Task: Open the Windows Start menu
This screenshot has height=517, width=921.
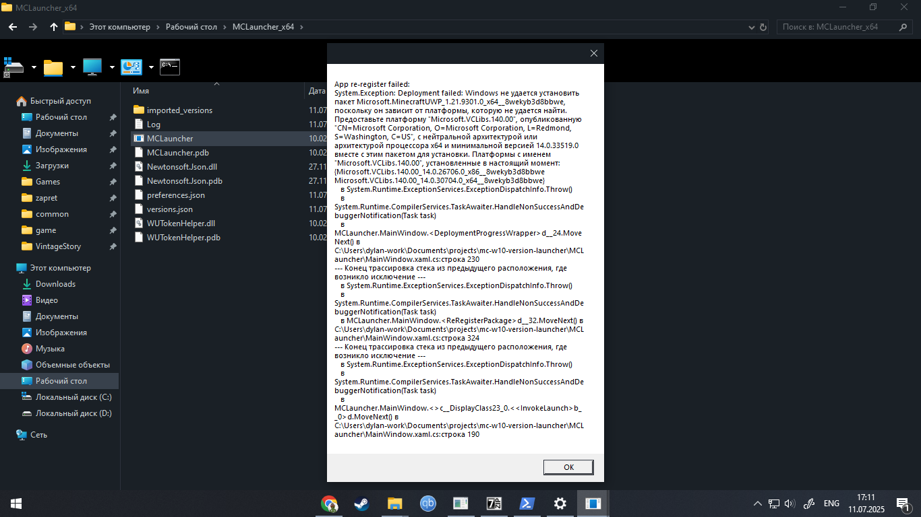Action: click(16, 504)
